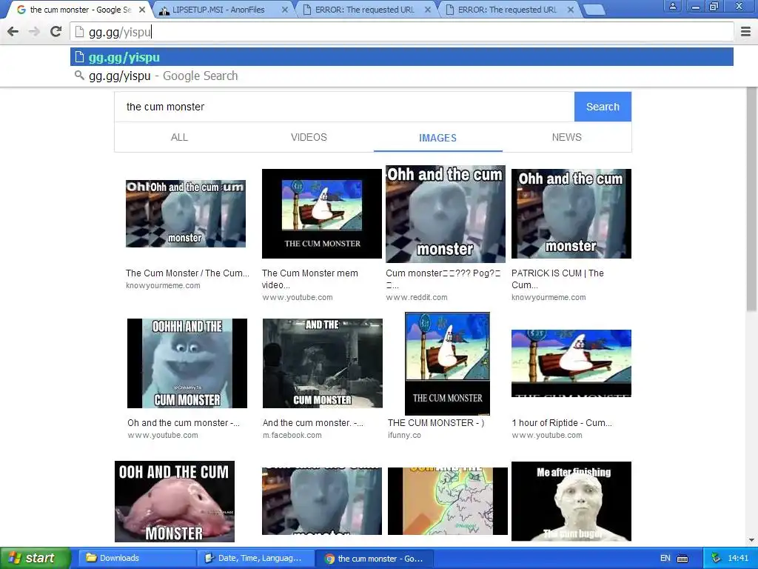Image resolution: width=758 pixels, height=569 pixels.
Task: Close the second ERROR tab
Action: pyautogui.click(x=571, y=10)
